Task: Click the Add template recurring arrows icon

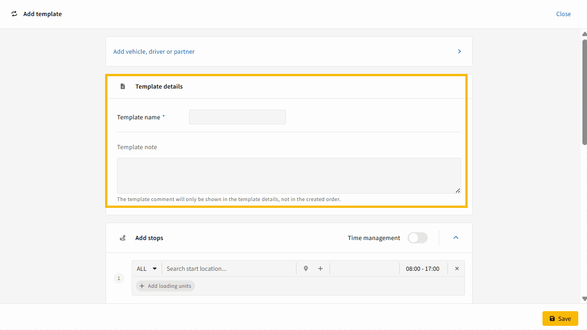Action: [x=14, y=14]
